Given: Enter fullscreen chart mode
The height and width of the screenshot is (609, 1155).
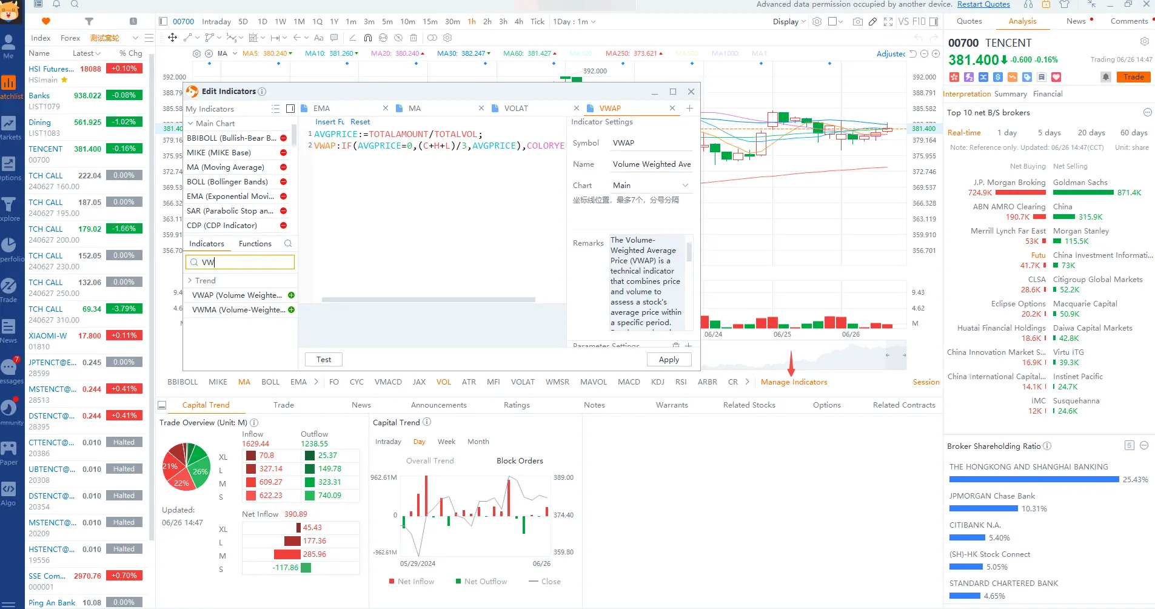Looking at the screenshot, I should click(x=888, y=22).
